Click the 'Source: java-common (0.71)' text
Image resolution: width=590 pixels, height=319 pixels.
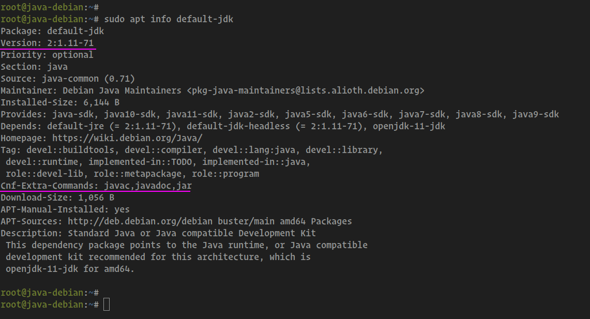(x=68, y=79)
